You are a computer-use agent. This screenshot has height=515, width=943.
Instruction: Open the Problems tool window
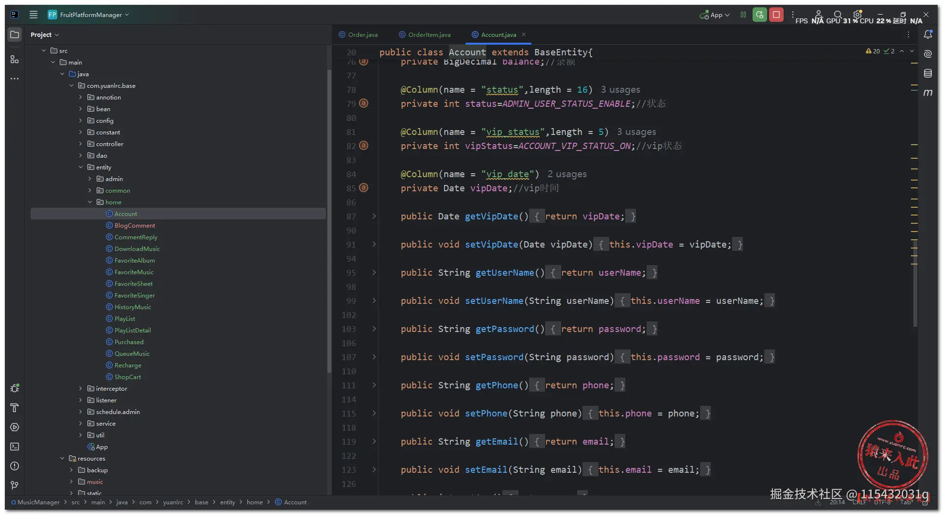[x=15, y=466]
